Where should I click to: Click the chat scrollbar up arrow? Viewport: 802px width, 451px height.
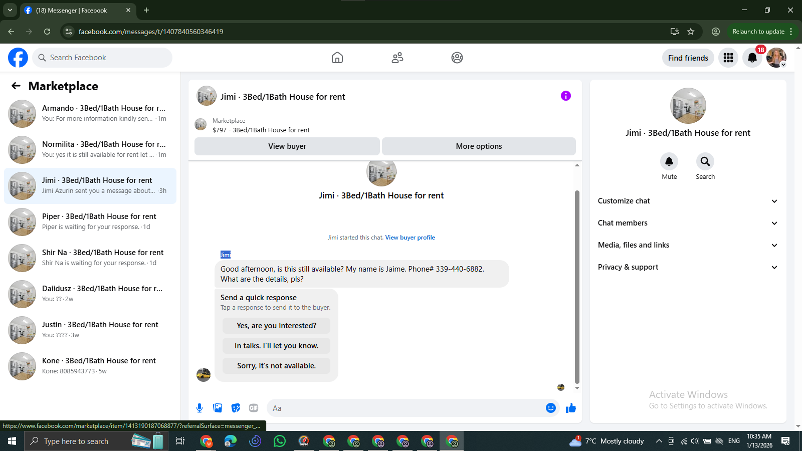point(577,165)
